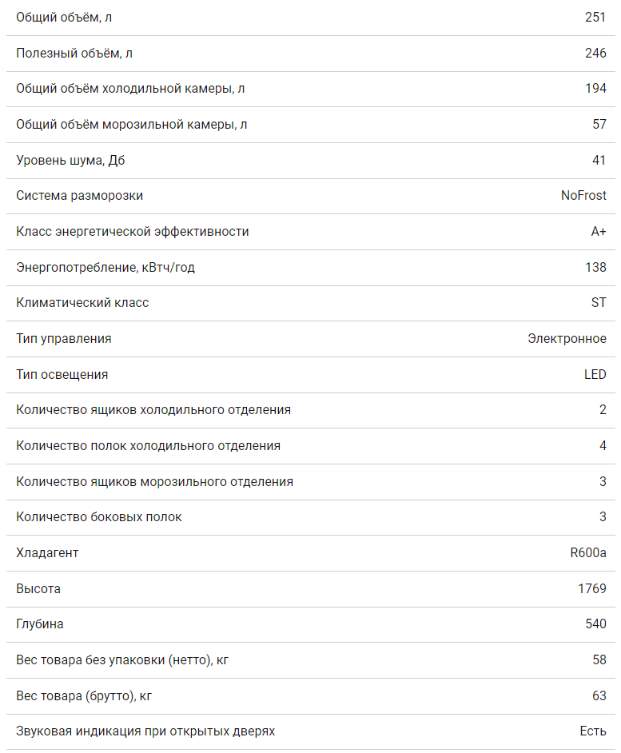The width and height of the screenshot is (621, 753).
Task: Click the LED lighting type value
Action: click(595, 374)
